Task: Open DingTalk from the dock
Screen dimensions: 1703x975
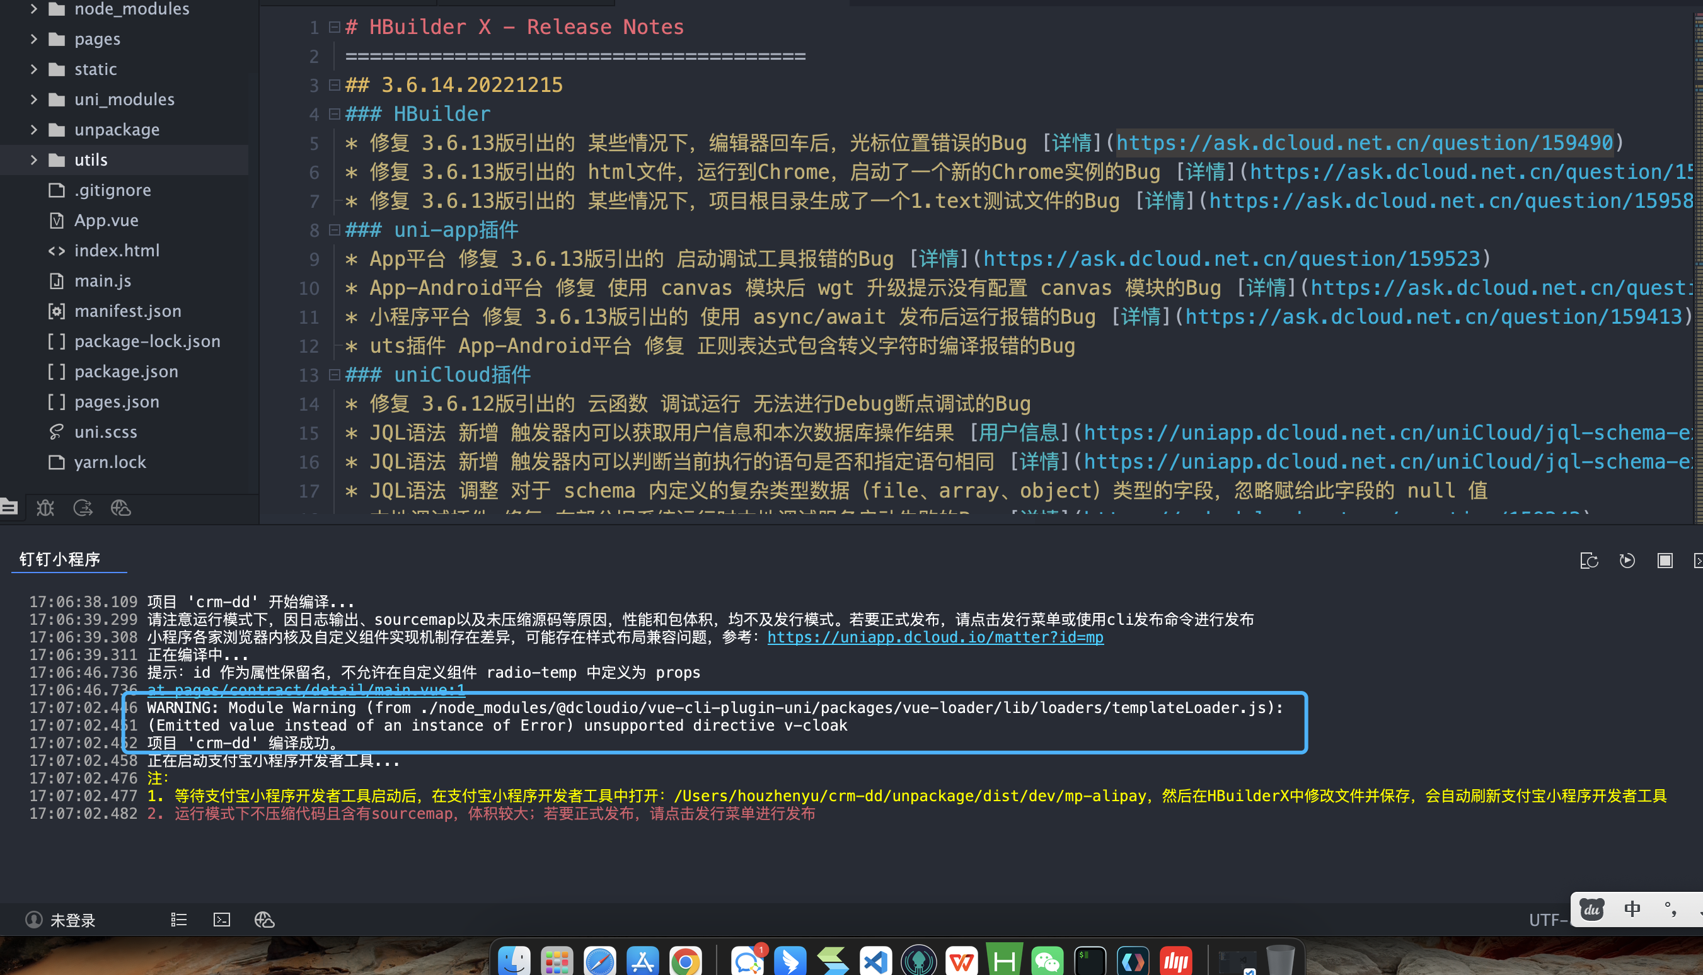Action: click(x=790, y=962)
